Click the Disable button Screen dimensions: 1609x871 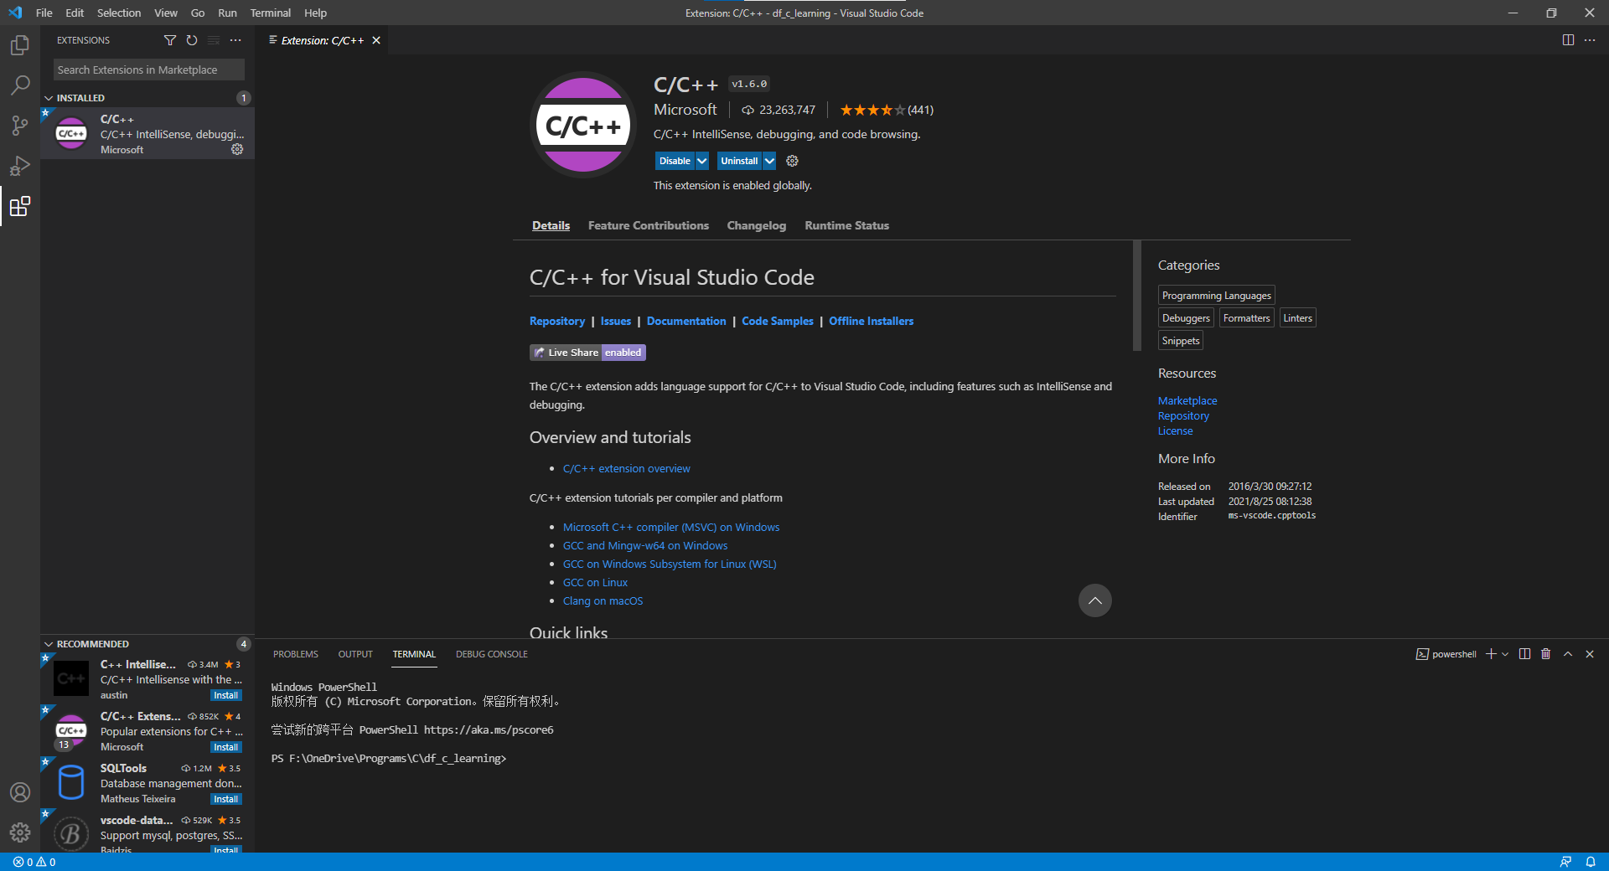click(675, 161)
